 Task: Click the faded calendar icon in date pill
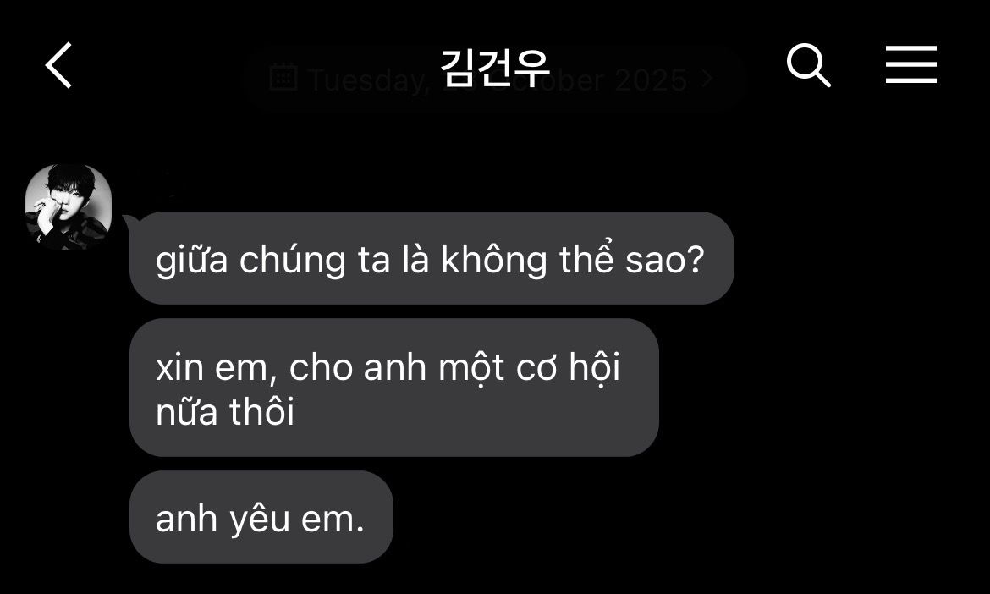[x=283, y=77]
